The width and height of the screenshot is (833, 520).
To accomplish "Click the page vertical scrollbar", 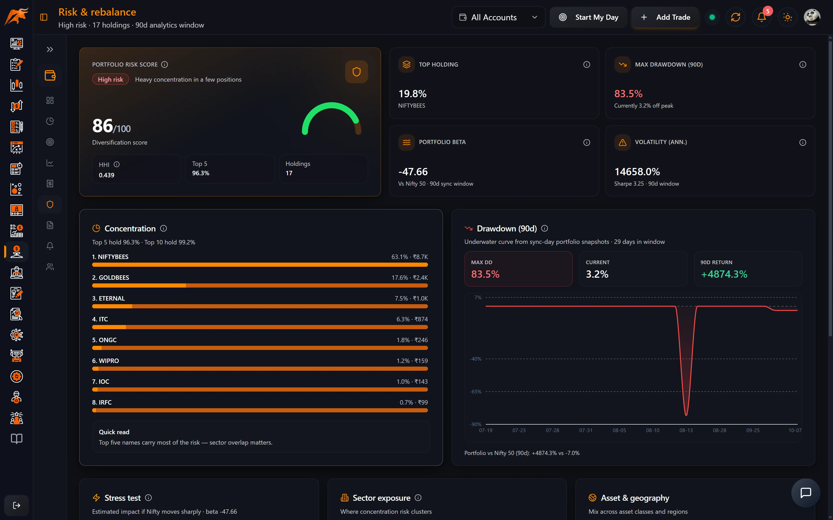I will [x=830, y=188].
